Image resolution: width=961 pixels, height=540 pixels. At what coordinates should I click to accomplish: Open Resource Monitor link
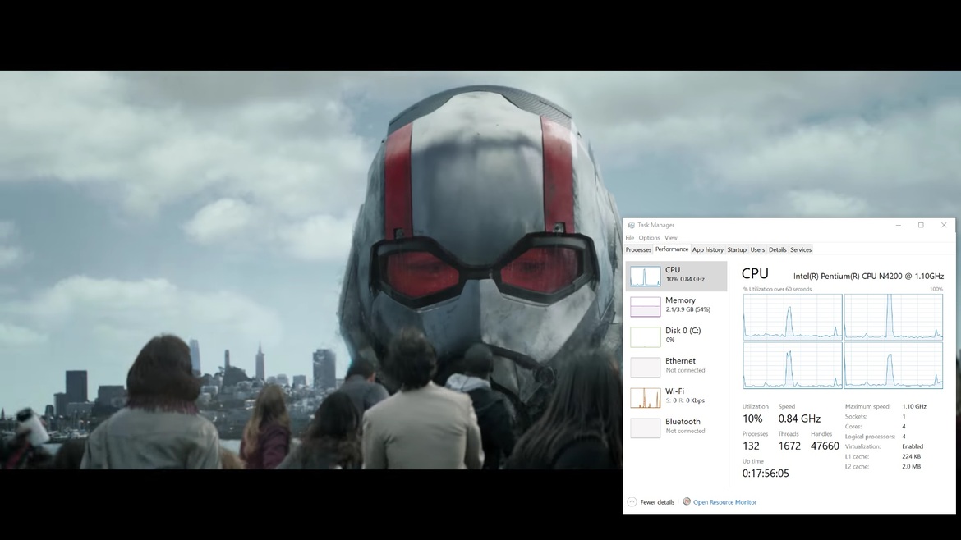[x=724, y=502]
